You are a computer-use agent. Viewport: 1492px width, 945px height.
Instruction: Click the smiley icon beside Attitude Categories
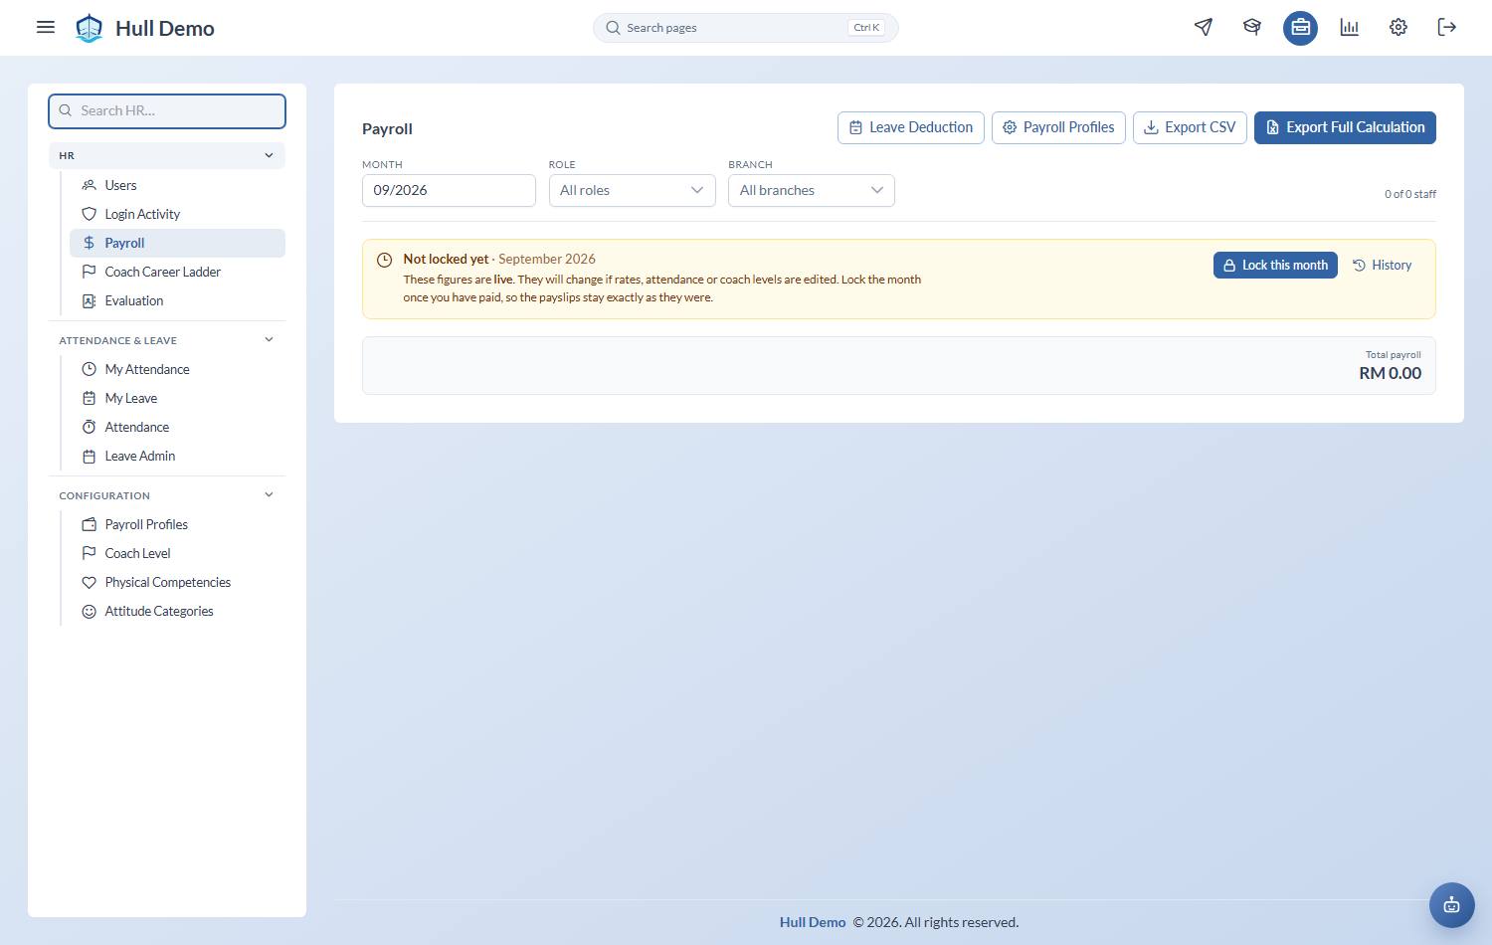click(x=89, y=611)
